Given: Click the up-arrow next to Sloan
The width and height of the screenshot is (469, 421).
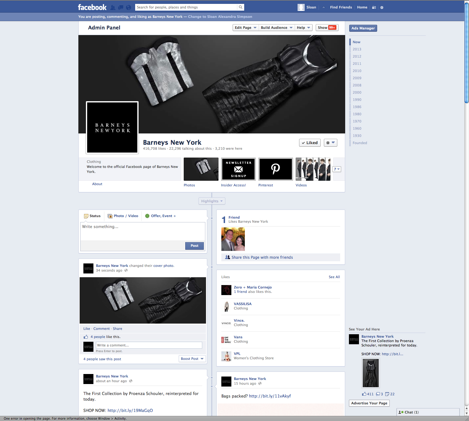Looking at the screenshot, I should click(324, 7).
